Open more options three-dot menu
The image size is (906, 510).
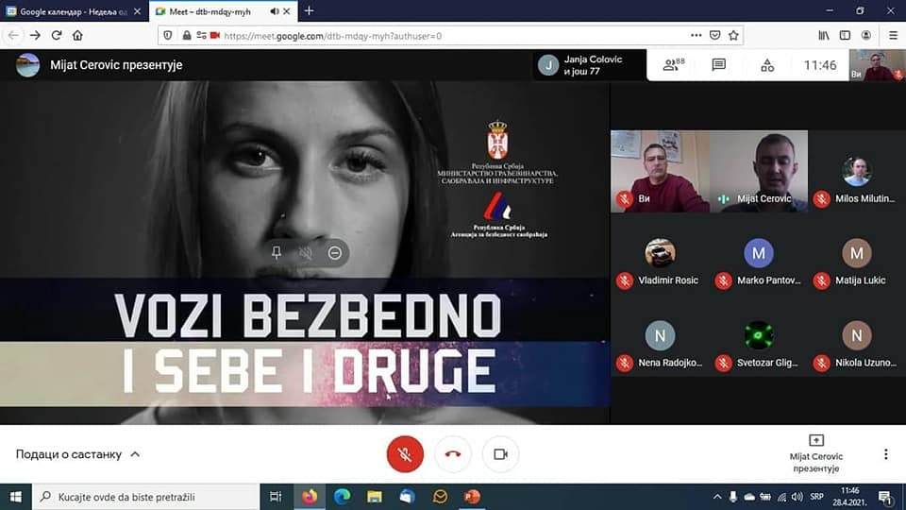pyautogui.click(x=885, y=454)
